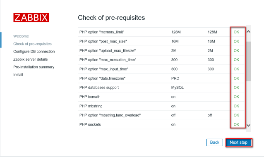This screenshot has width=264, height=157.
Task: Click the PHP bcmath row label
Action: tap(90, 97)
